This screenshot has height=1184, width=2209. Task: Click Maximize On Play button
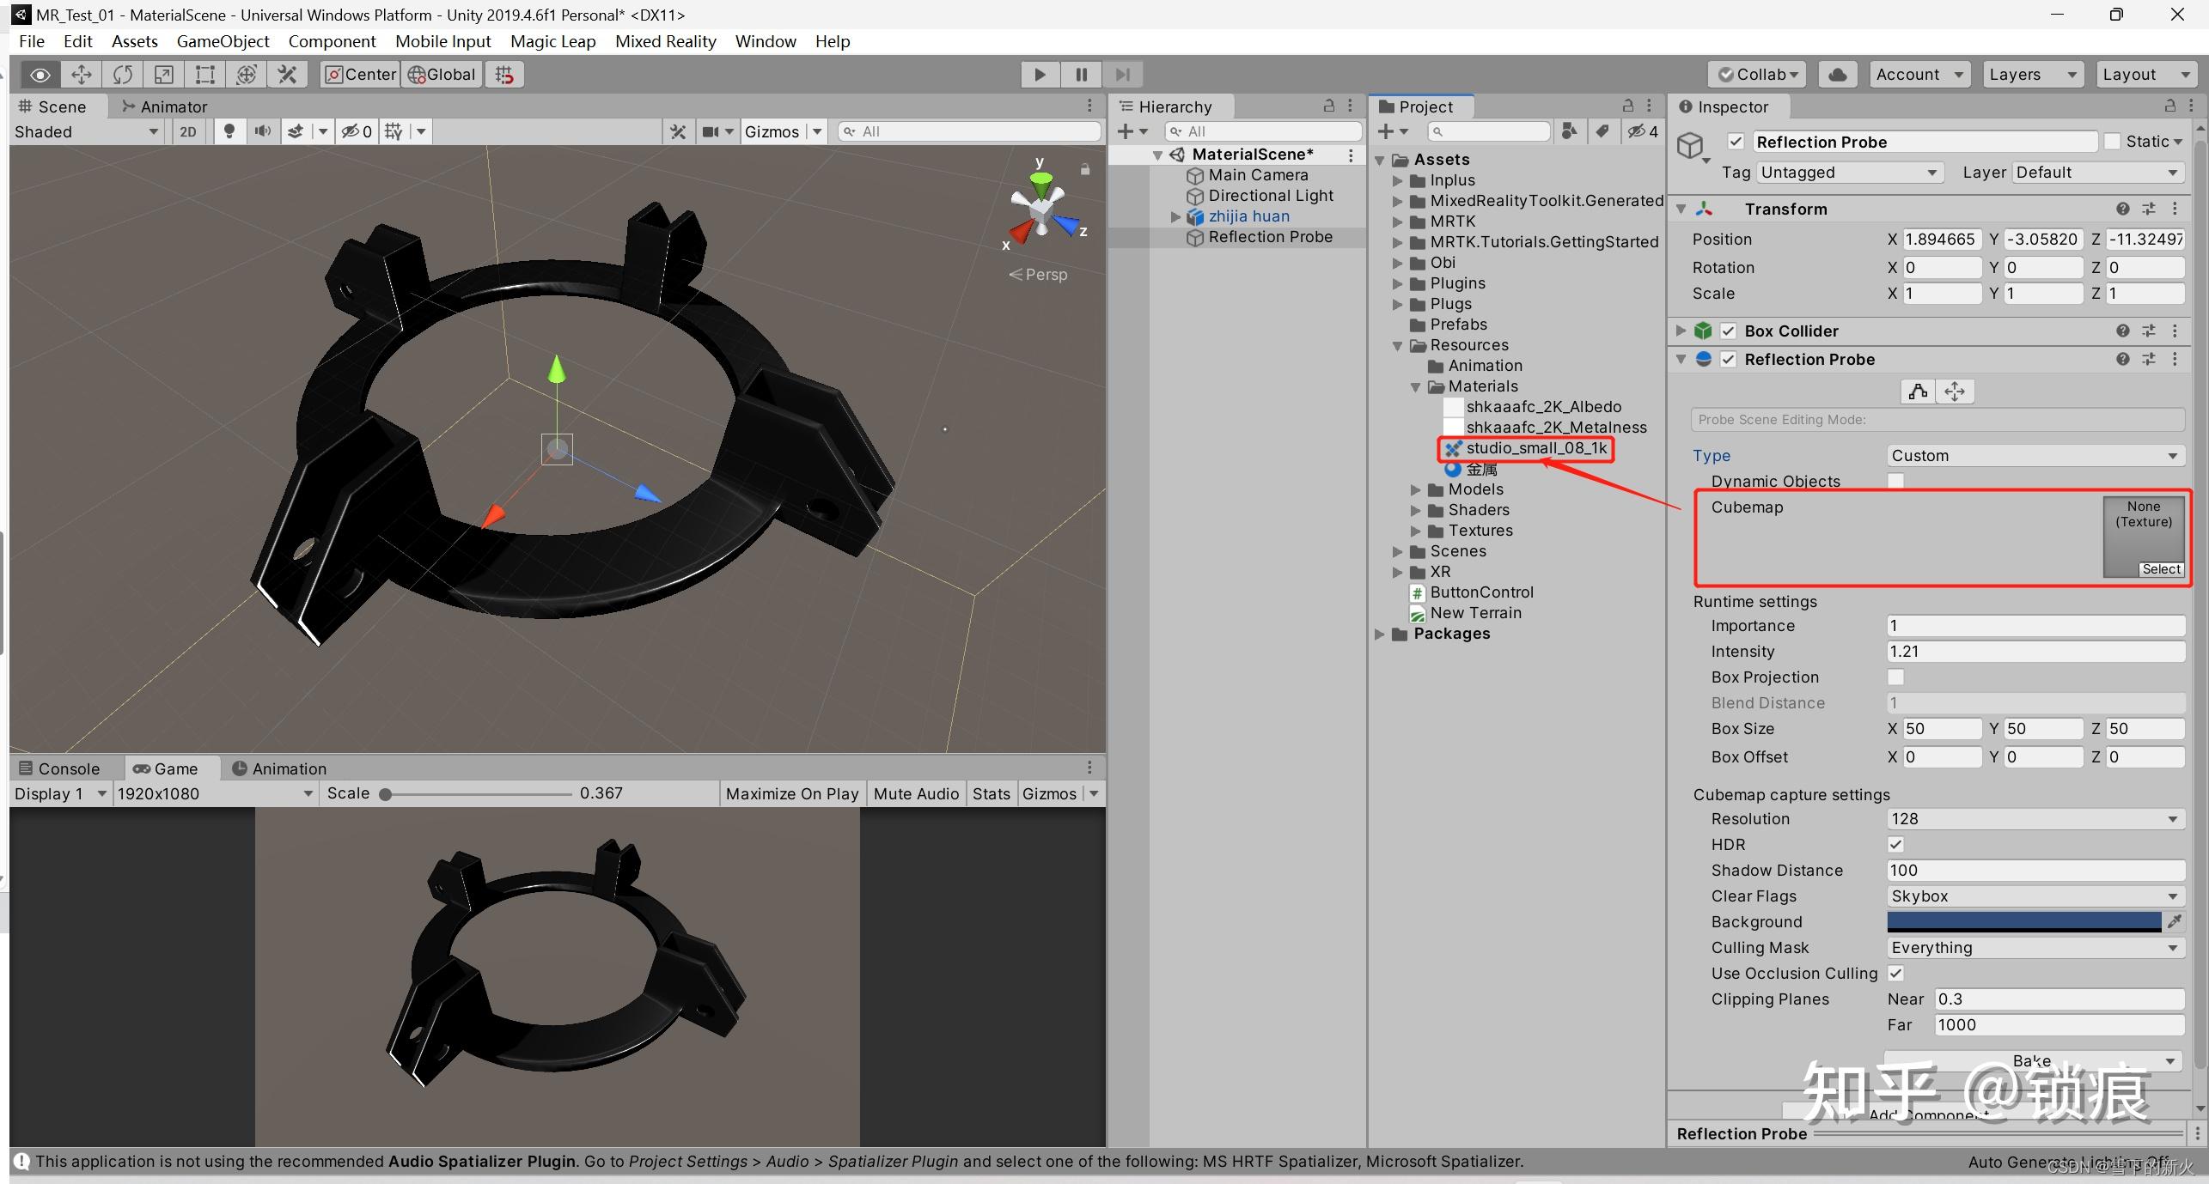click(x=791, y=793)
